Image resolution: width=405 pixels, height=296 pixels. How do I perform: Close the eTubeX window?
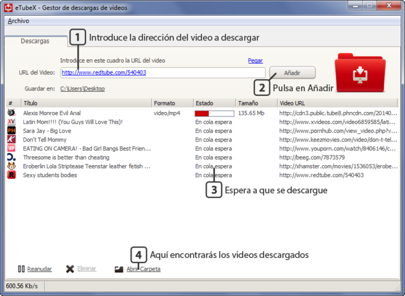(x=389, y=6)
